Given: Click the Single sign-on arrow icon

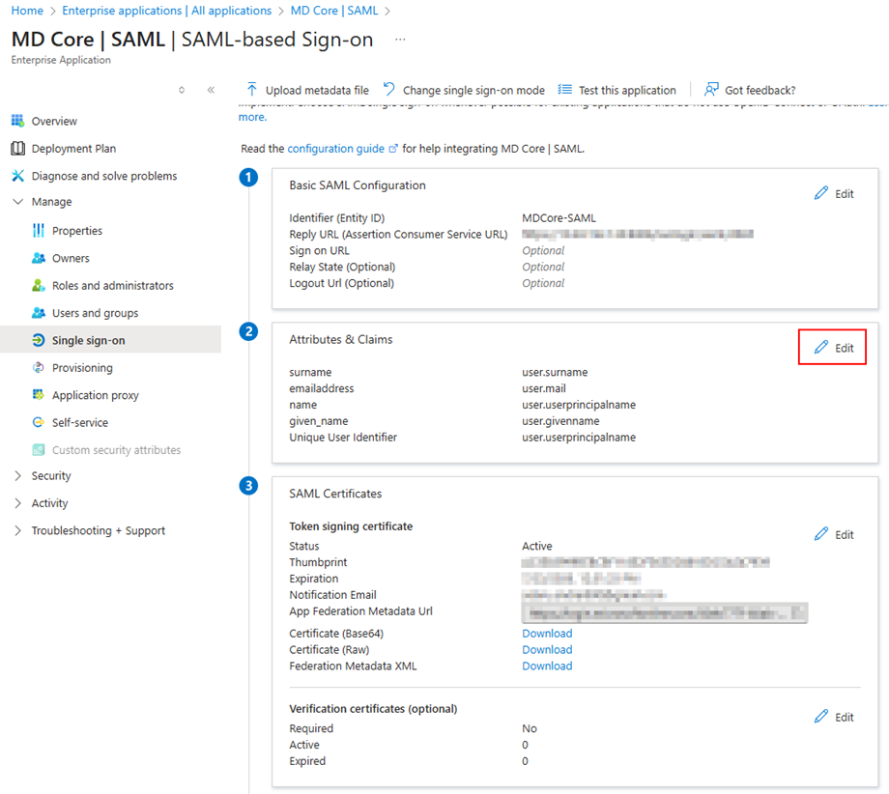Looking at the screenshot, I should click(38, 340).
